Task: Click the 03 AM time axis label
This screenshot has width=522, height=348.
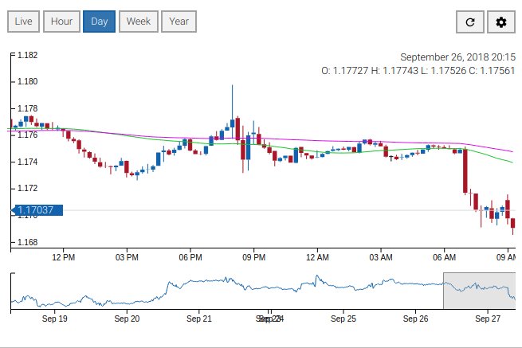Action: 381,257
